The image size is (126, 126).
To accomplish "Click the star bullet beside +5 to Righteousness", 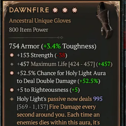I will pos(12,90).
